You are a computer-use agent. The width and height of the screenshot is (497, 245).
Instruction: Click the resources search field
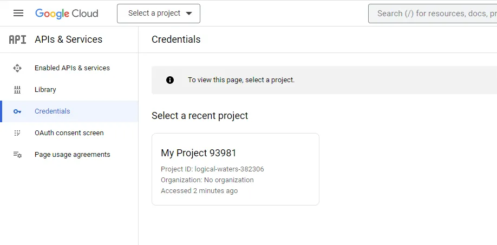coord(433,14)
